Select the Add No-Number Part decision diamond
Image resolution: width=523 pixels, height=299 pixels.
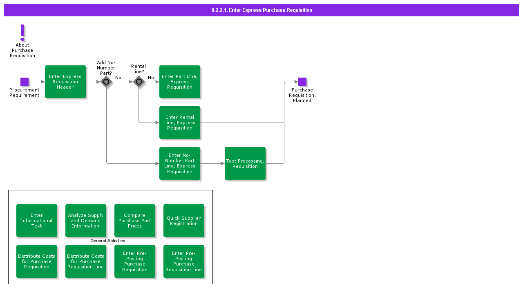click(x=106, y=82)
